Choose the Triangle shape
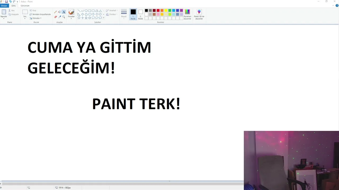 pyautogui.click(x=100, y=11)
